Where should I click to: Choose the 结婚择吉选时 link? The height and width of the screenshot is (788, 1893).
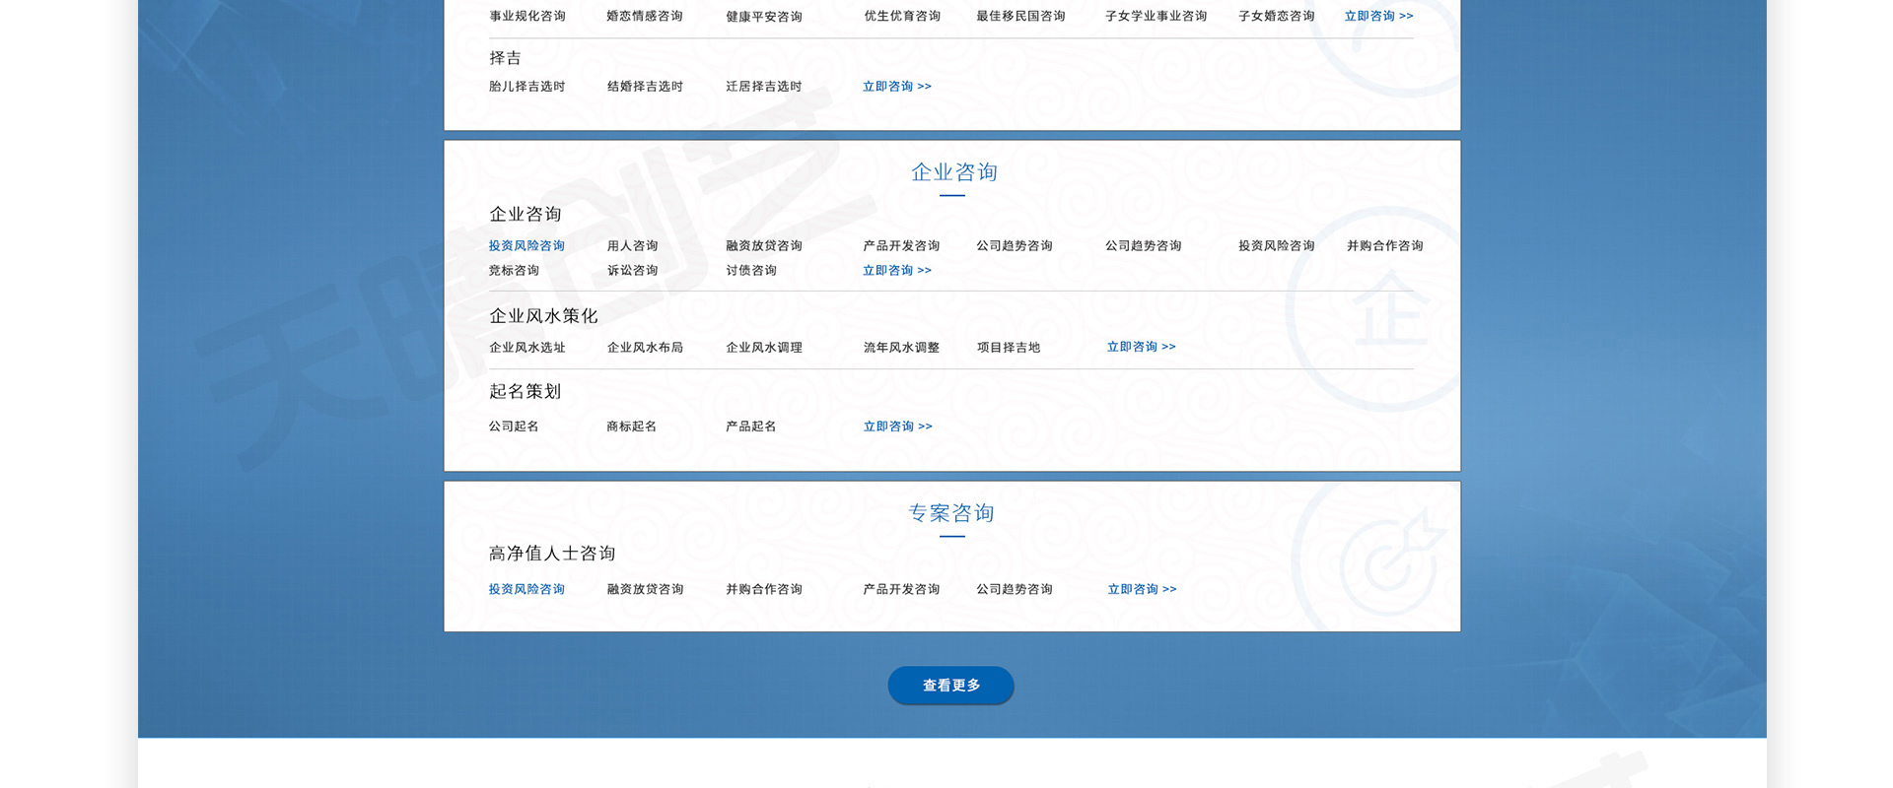(x=645, y=87)
